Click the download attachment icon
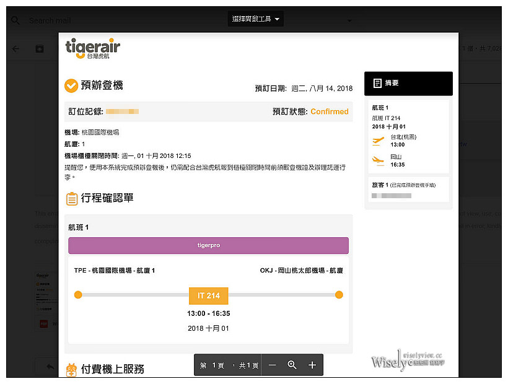 [40, 49]
